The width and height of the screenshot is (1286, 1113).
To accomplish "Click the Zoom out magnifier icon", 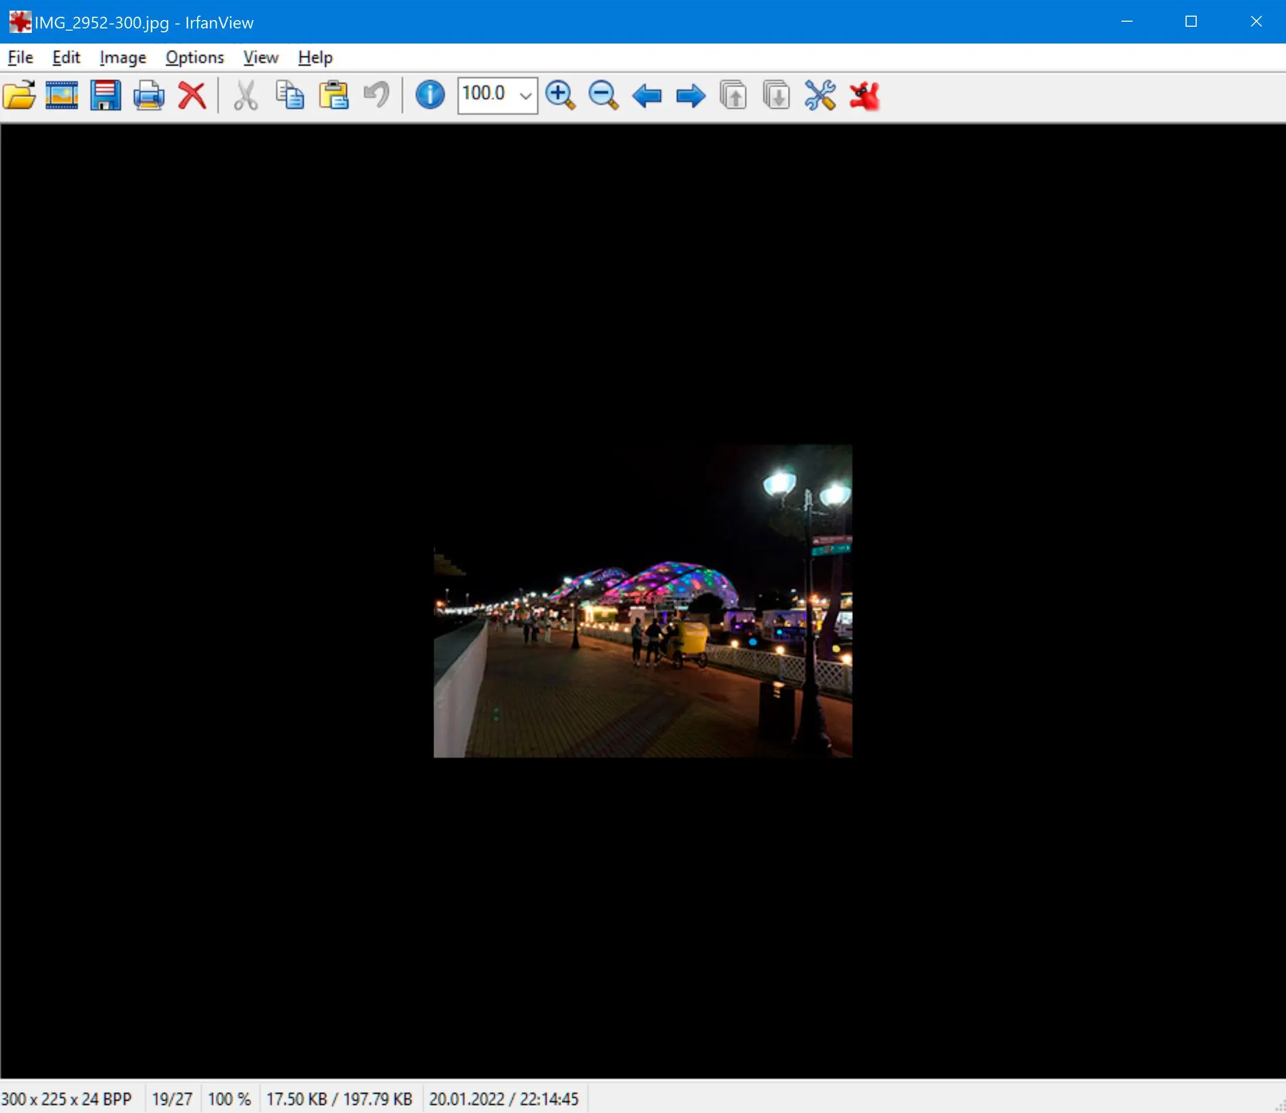I will (x=603, y=95).
